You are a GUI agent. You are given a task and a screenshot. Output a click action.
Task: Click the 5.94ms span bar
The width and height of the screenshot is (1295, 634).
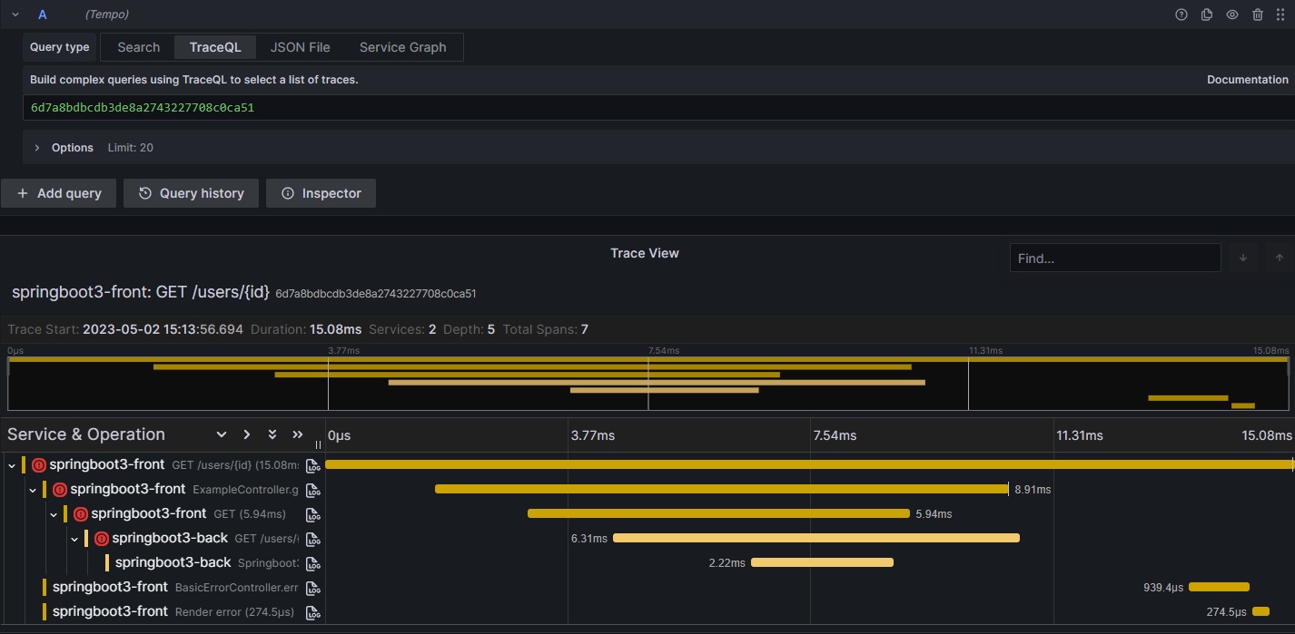tap(718, 513)
